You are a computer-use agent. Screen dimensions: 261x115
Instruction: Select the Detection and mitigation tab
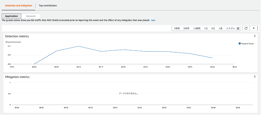point(19,6)
